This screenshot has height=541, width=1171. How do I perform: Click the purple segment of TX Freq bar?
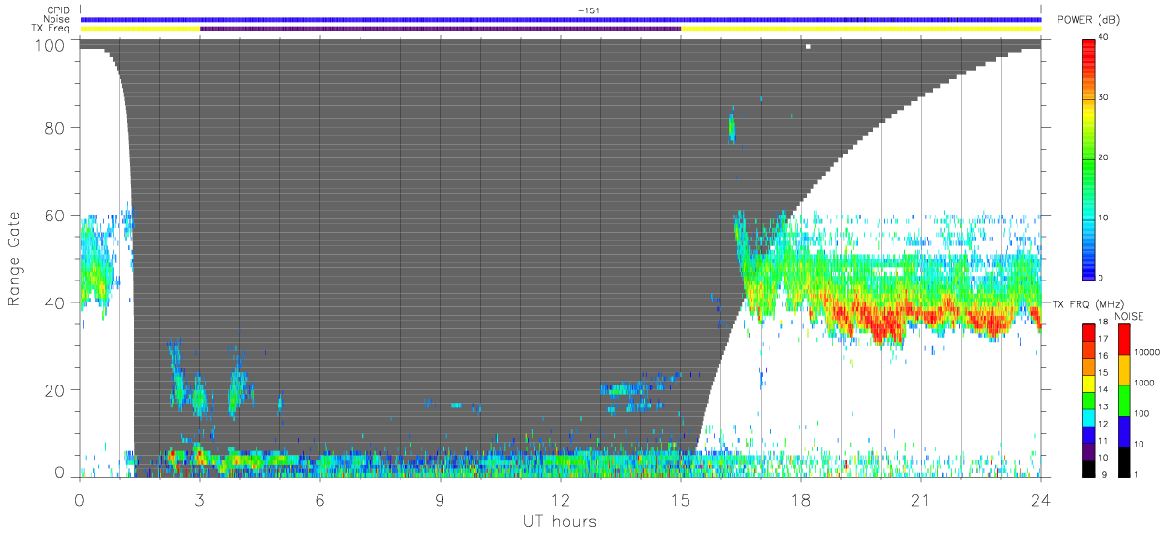tap(441, 28)
